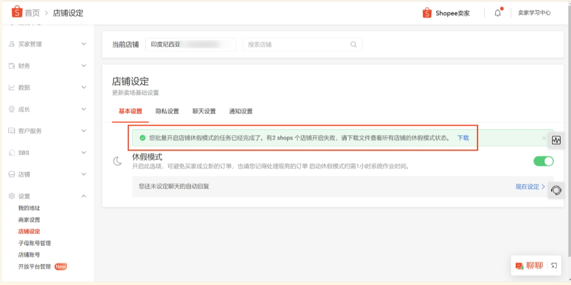Dismiss the green success notification banner
The image size is (571, 285).
(543, 138)
